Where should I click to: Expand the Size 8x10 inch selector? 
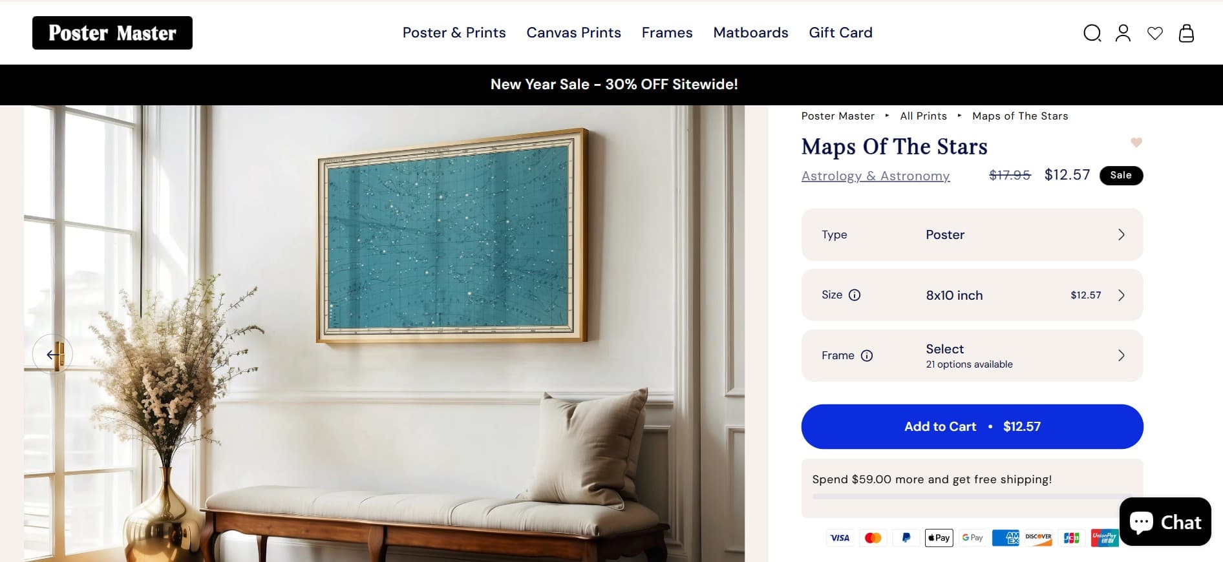(x=972, y=295)
